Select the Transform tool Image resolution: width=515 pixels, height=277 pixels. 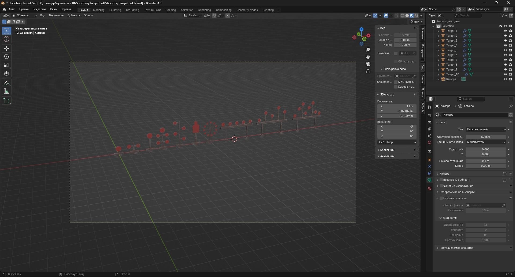6,73
